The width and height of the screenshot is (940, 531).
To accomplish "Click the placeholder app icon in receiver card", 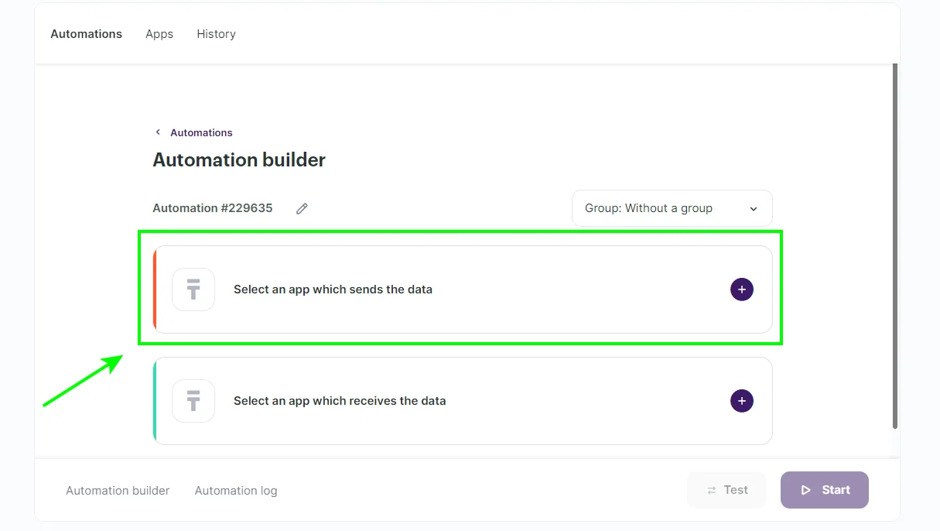I will pos(193,401).
